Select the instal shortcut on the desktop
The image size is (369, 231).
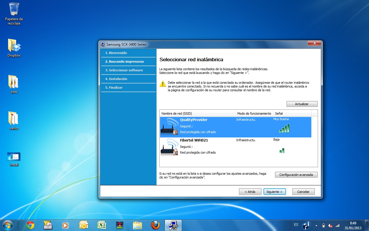(x=14, y=159)
